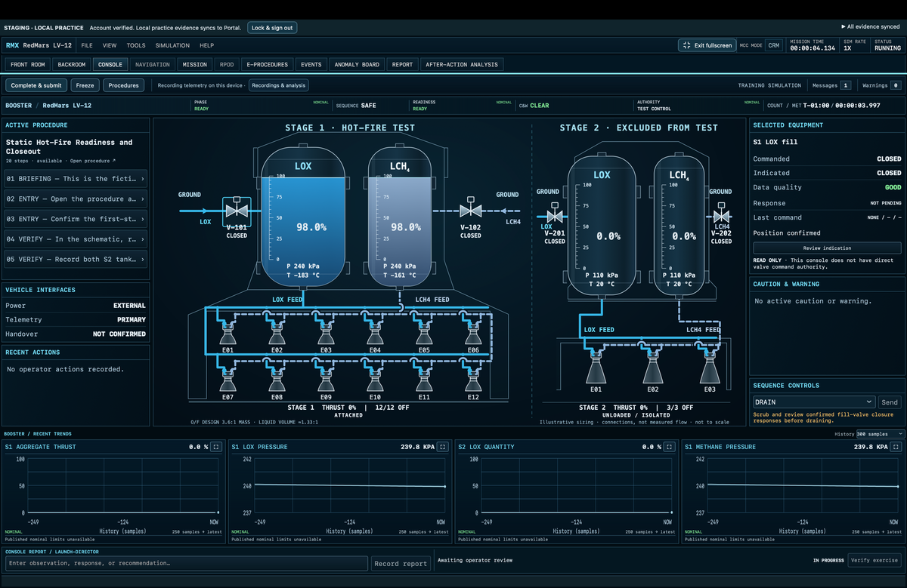Click the Lock & sign out button
Image resolution: width=907 pixels, height=588 pixels.
click(272, 28)
